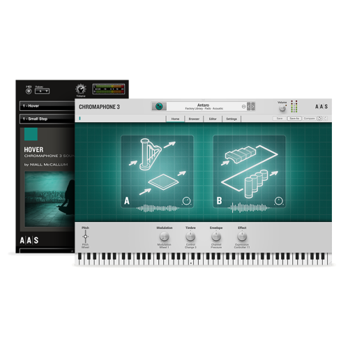Switch to the Home tab
Viewport: 348px width, 349px height.
pos(175,119)
